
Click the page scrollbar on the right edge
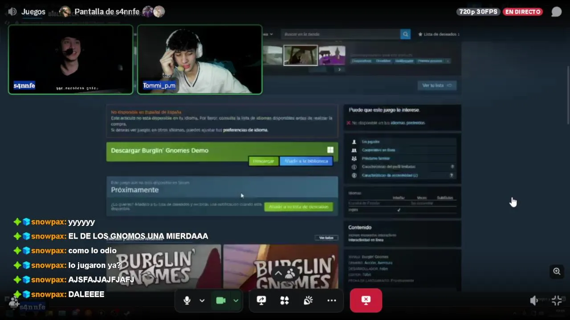(568, 96)
